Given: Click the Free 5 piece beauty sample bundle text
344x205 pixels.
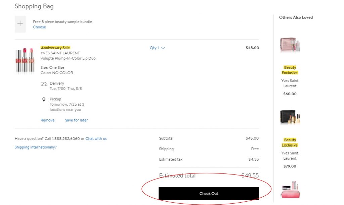Looking at the screenshot, I should pos(62,22).
